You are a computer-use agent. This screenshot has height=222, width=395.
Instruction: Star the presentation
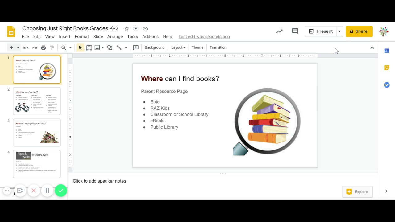127,29
